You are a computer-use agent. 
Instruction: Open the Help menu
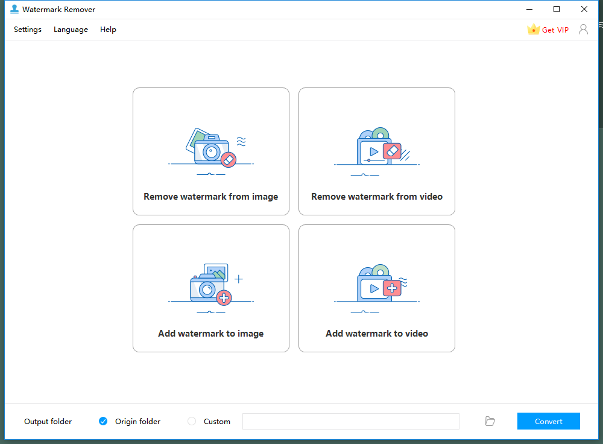point(108,30)
